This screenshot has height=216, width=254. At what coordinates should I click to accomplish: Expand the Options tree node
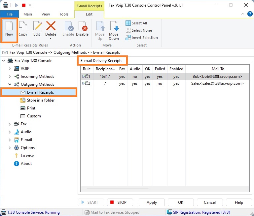coord(10,148)
